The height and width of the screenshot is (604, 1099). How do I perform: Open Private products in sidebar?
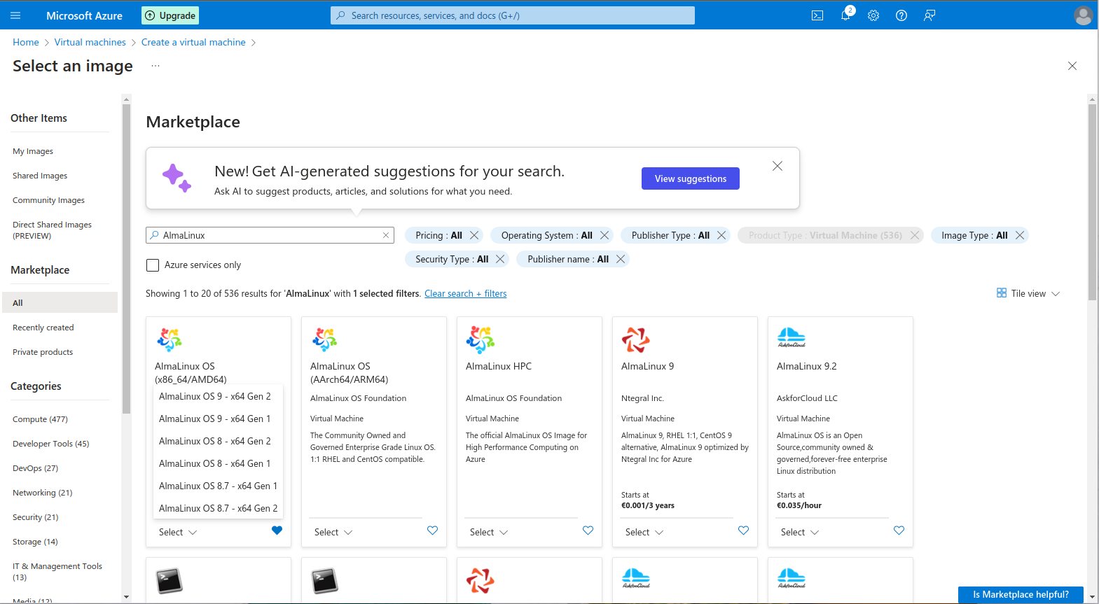[x=43, y=352]
